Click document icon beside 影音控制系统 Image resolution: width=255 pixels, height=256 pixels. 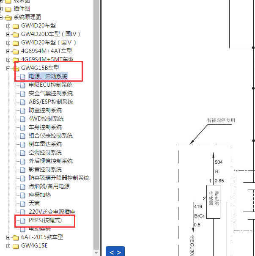(23, 170)
